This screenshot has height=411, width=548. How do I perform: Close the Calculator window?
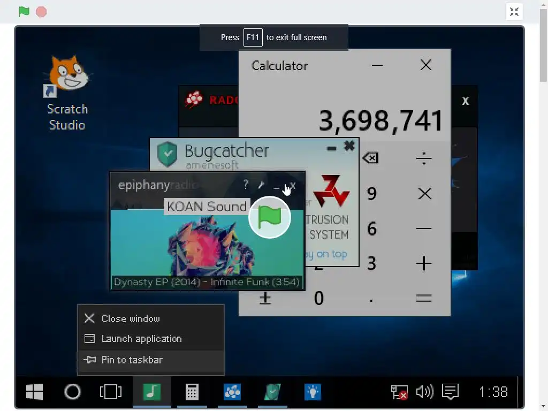click(x=425, y=65)
